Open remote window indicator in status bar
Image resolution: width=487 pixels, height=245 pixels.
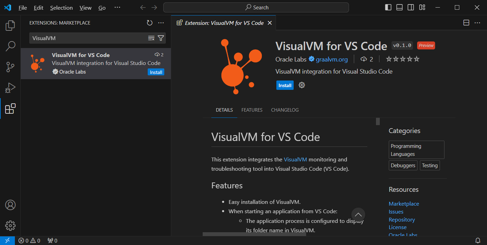(7, 241)
